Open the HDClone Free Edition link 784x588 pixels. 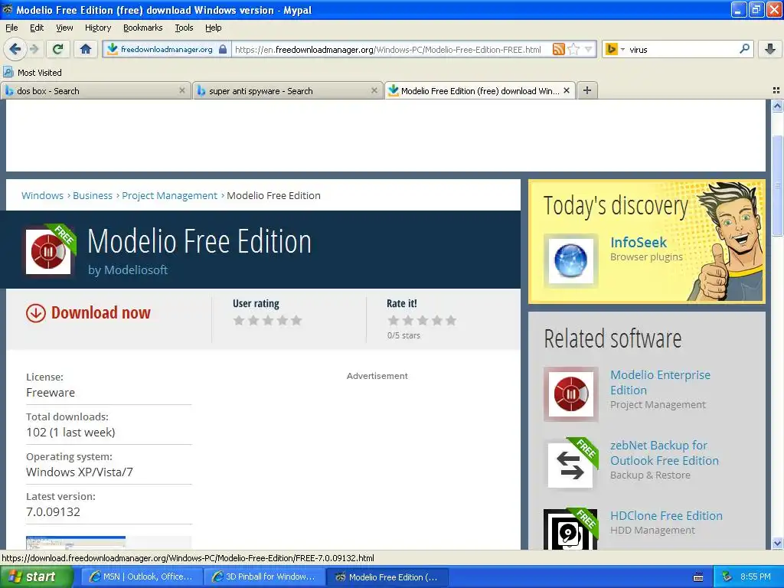(666, 515)
